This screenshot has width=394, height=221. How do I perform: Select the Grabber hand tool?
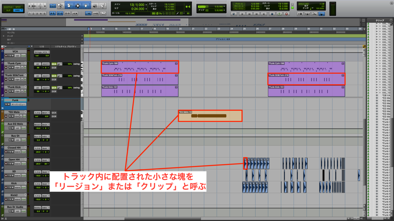pos(86,5)
